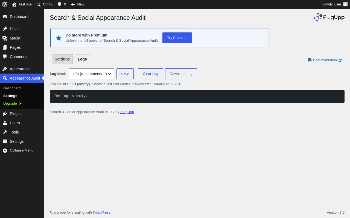
Task: Click the external link icon beside Documentation
Action: (x=340, y=60)
